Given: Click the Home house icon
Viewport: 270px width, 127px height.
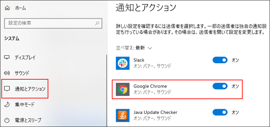Looking at the screenshot, I should point(7,8).
